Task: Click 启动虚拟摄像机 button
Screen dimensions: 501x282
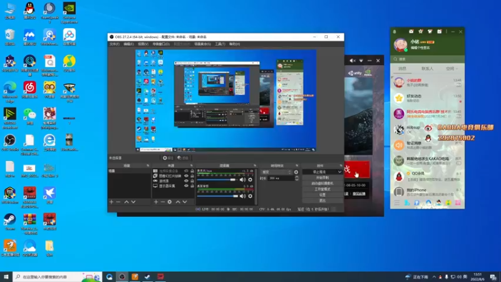Action: point(323,184)
